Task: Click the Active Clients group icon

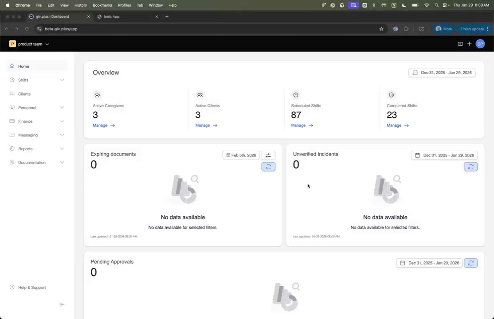Action: (200, 95)
